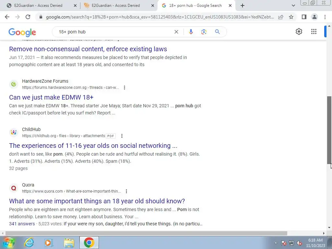This screenshot has width=332, height=249.
Task: Expand the tab search dropdown arrow
Action: (293, 6)
